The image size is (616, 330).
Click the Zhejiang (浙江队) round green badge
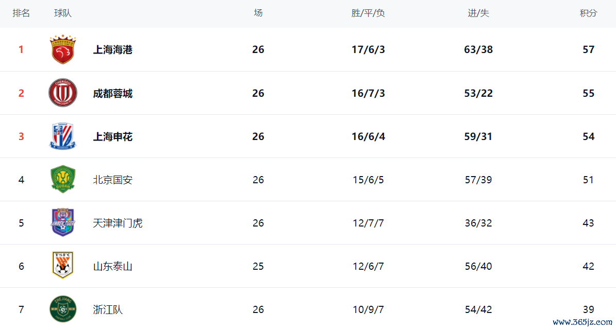63,309
